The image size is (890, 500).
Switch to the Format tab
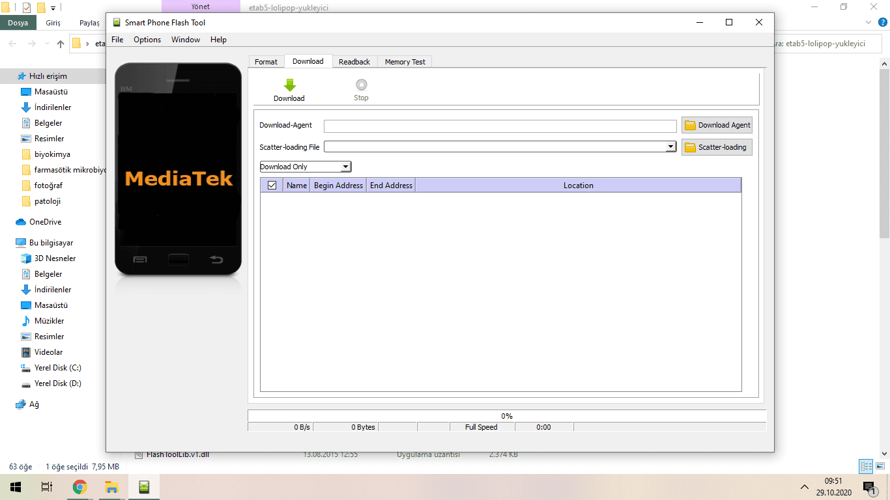(266, 62)
